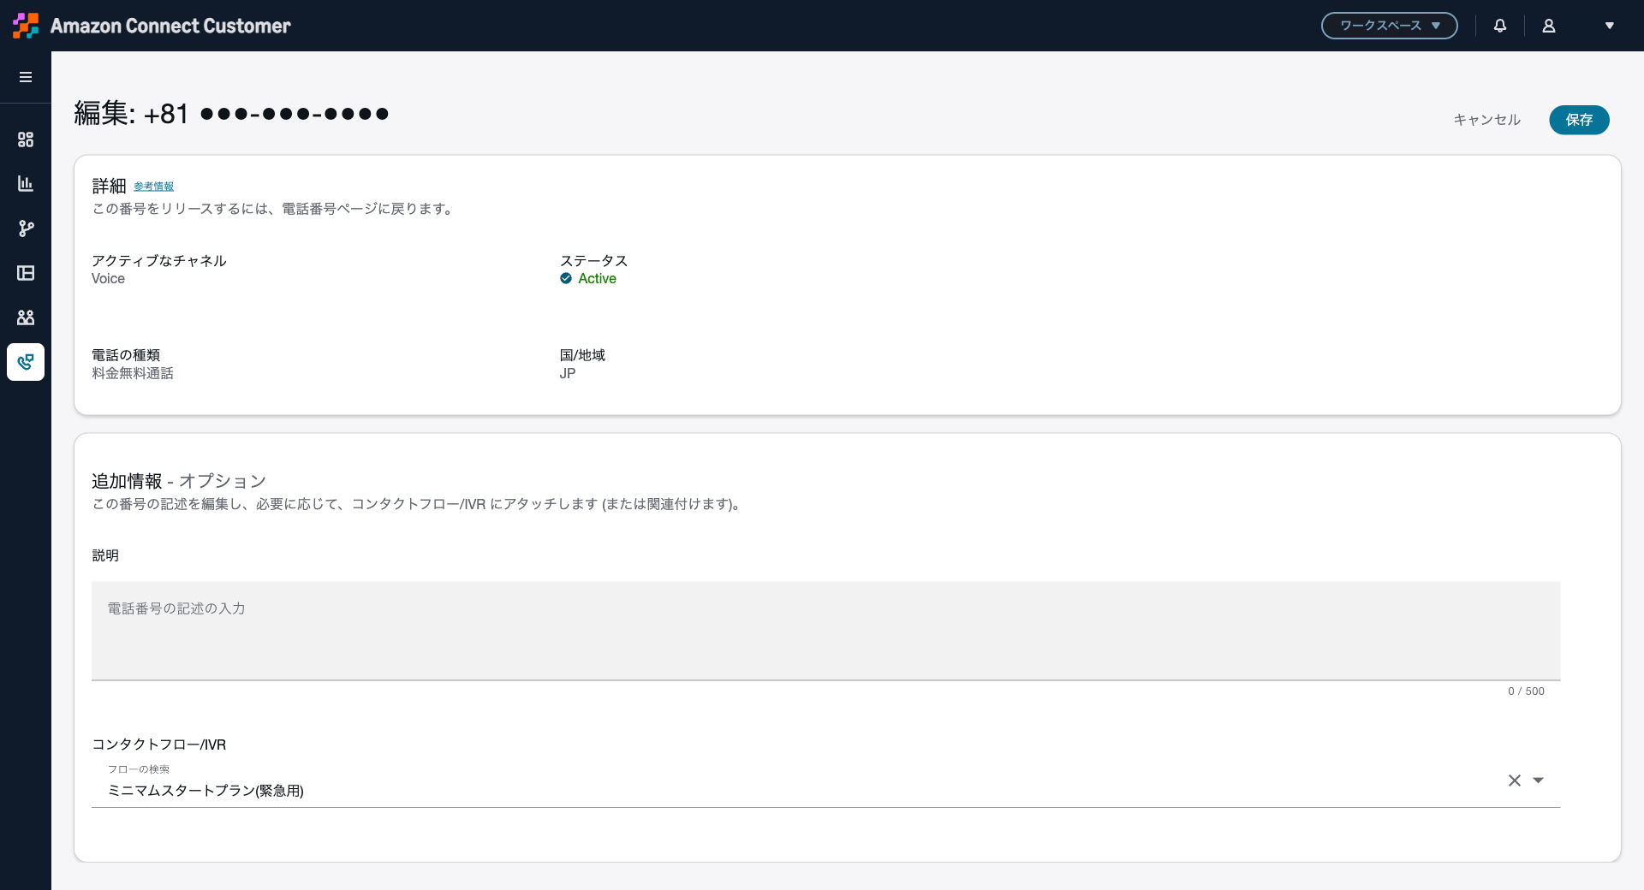Open the routing flows branch icon
Screen dimensions: 1644x890
tap(26, 228)
